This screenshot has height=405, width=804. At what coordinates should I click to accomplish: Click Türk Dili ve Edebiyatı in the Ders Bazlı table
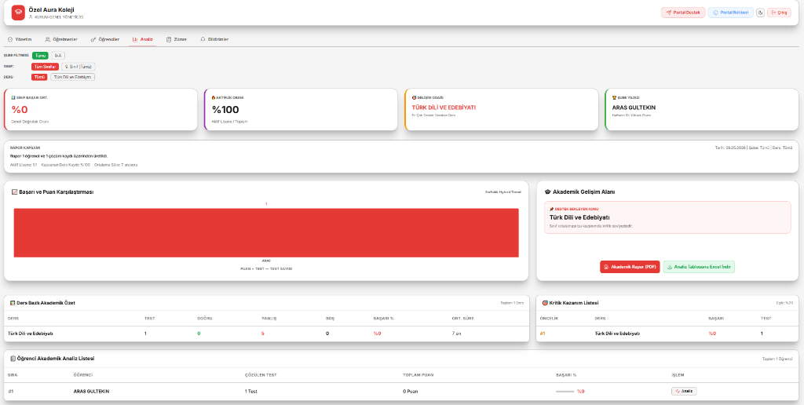click(31, 334)
